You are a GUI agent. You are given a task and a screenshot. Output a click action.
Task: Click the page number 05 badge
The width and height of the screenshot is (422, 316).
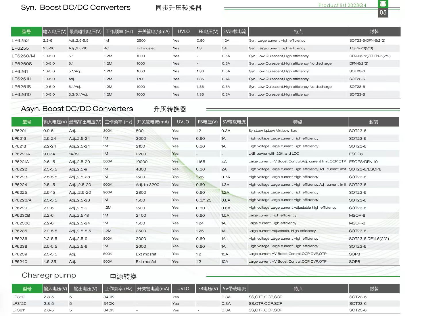pos(383,12)
